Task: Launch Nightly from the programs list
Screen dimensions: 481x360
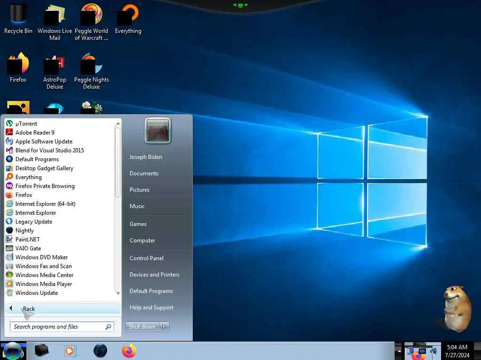Action: pyautogui.click(x=24, y=231)
